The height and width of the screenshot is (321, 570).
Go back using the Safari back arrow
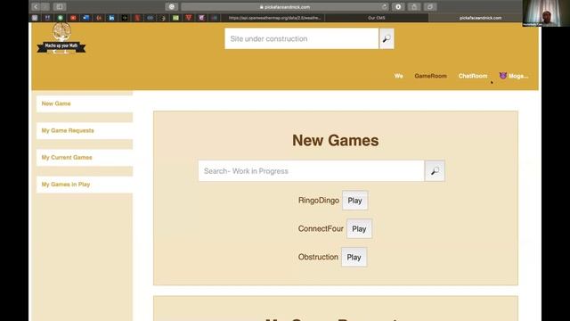coord(36,6)
